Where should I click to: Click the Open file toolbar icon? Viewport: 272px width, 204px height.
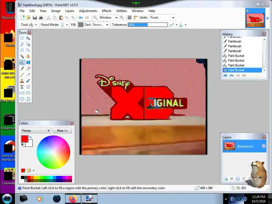[x=29, y=18]
